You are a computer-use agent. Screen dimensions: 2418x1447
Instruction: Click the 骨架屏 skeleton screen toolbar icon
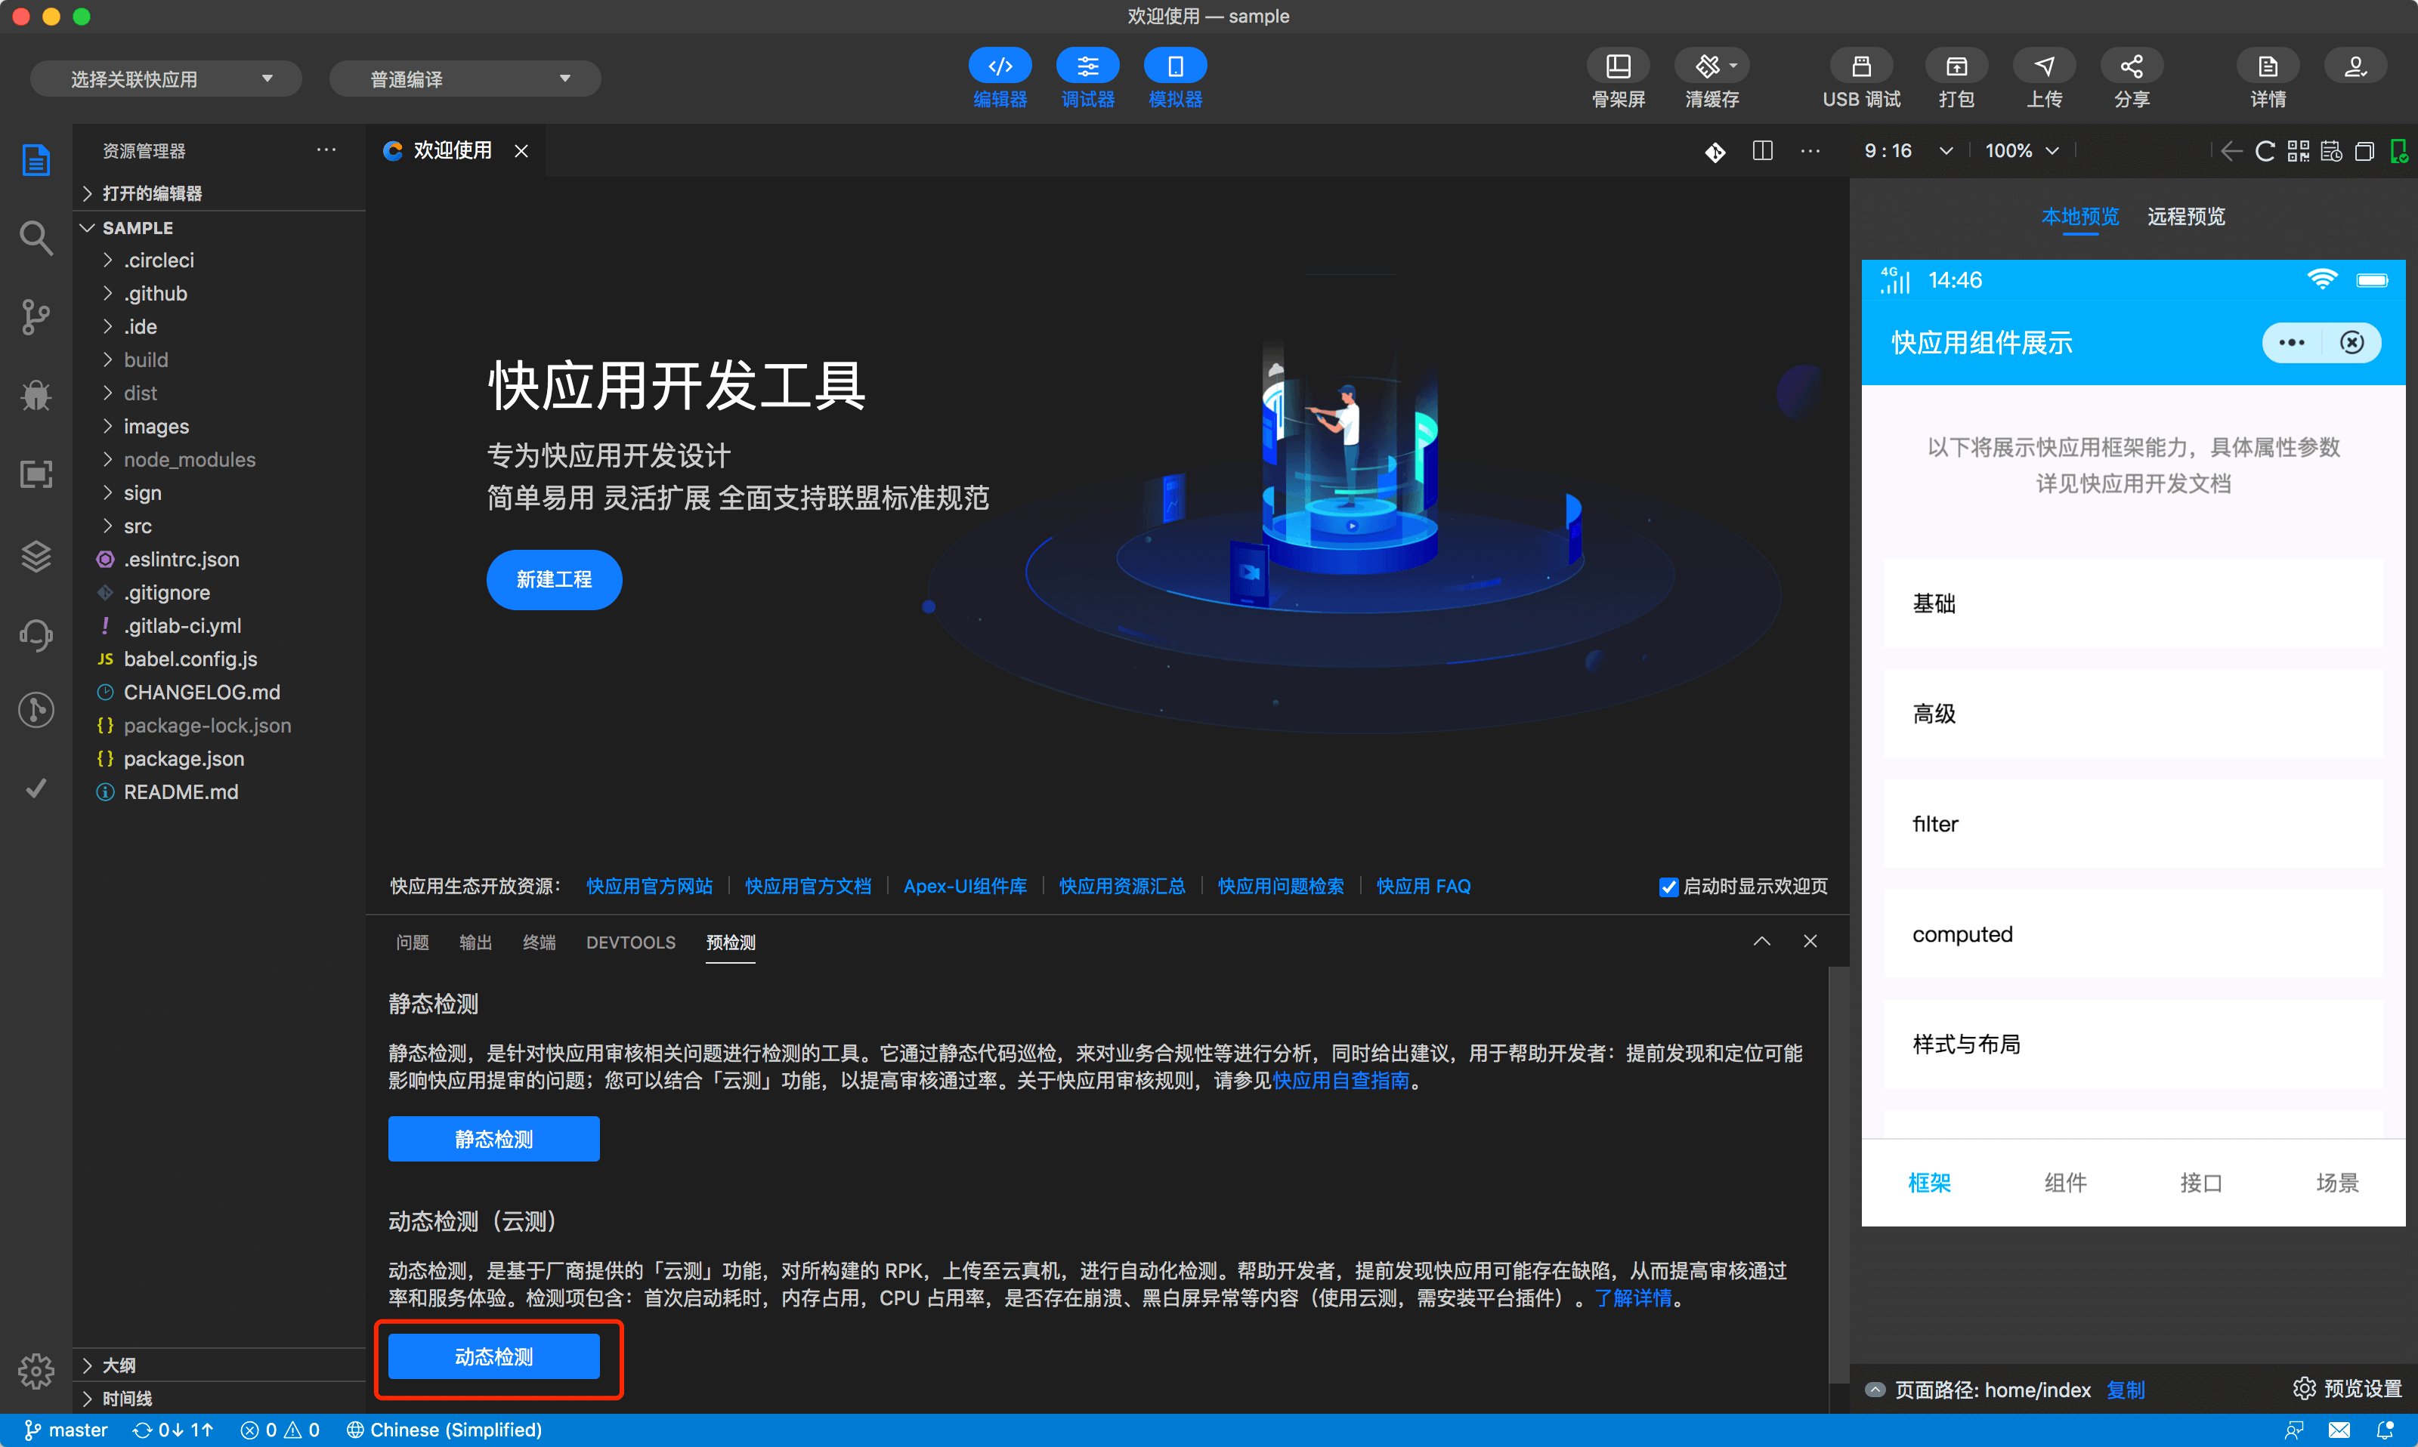click(x=1617, y=66)
